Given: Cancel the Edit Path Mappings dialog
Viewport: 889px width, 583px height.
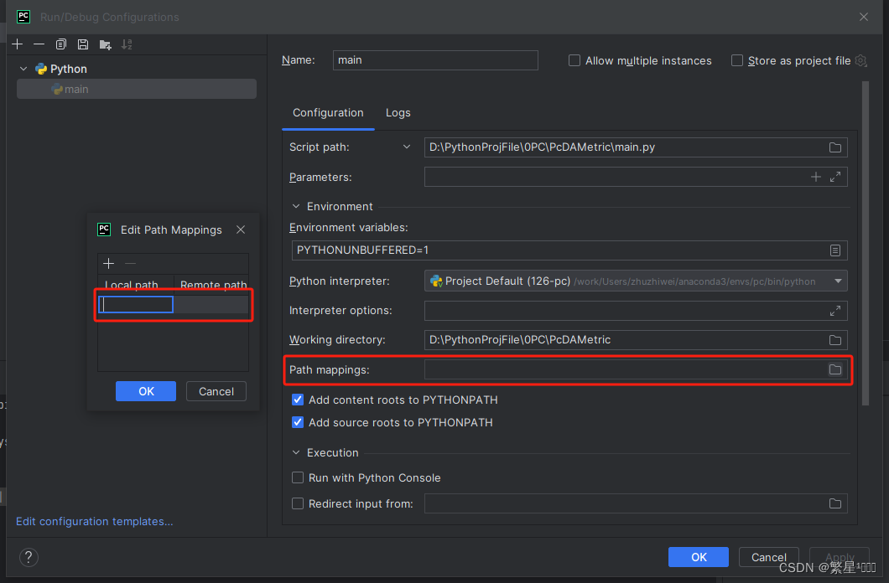Looking at the screenshot, I should (x=216, y=391).
